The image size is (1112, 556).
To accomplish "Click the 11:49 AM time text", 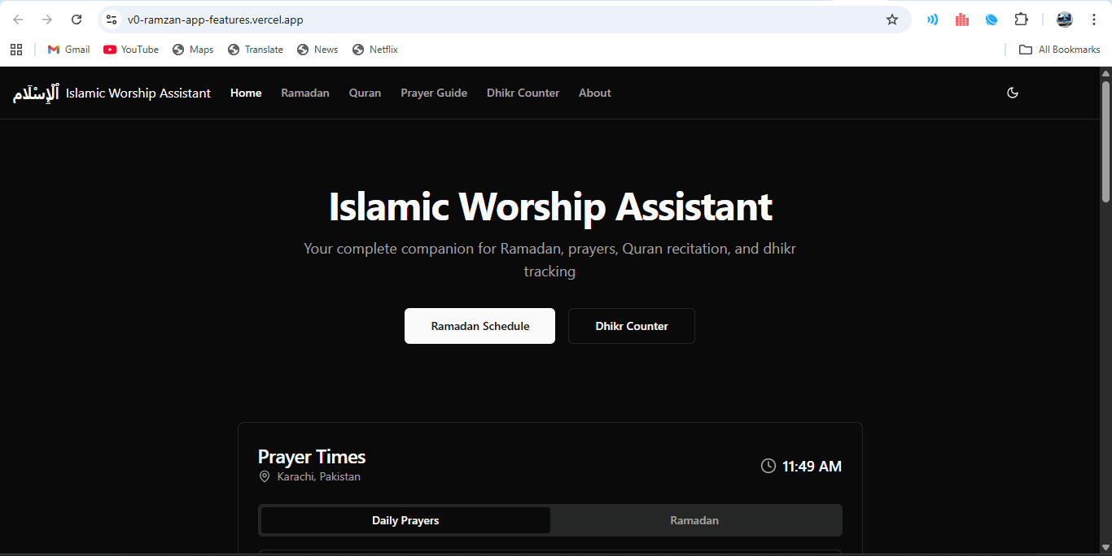I will click(x=812, y=467).
